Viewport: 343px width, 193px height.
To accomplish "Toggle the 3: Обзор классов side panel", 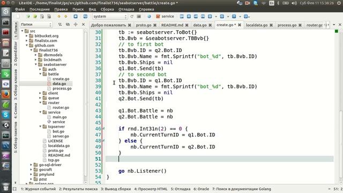I will click(x=16, y=85).
